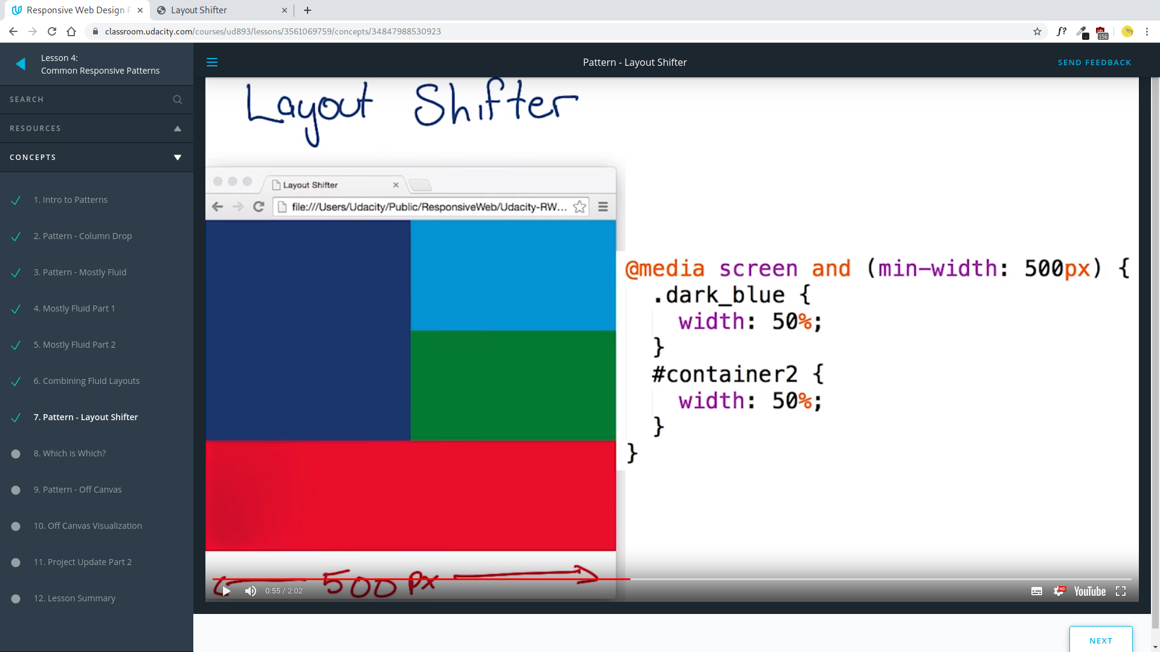Mute the video with the speaker icon
Viewport: 1160px width, 652px height.
[251, 591]
